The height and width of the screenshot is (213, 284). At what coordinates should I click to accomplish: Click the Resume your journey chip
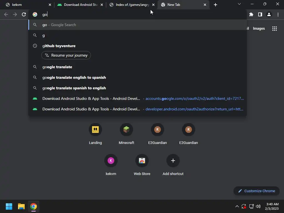pos(66,55)
